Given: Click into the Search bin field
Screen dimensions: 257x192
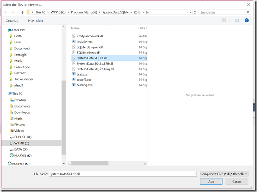Looking at the screenshot, I should 223,12.
